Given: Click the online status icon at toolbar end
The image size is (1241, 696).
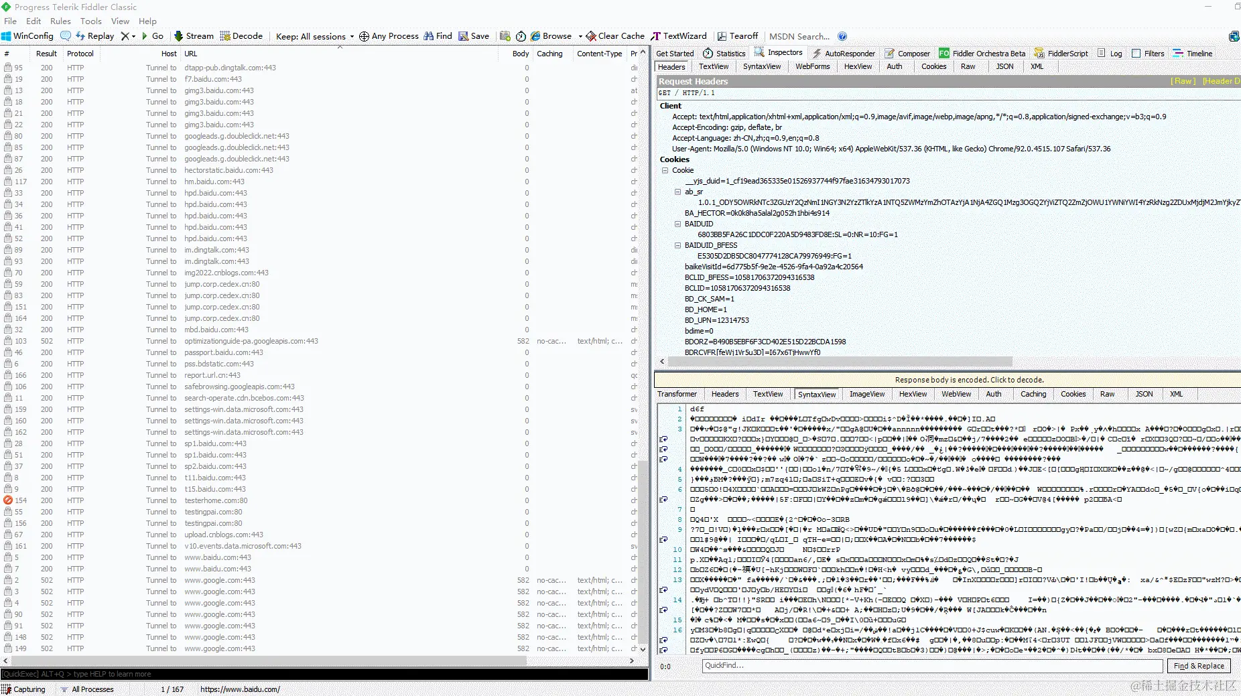Looking at the screenshot, I should click(1234, 36).
